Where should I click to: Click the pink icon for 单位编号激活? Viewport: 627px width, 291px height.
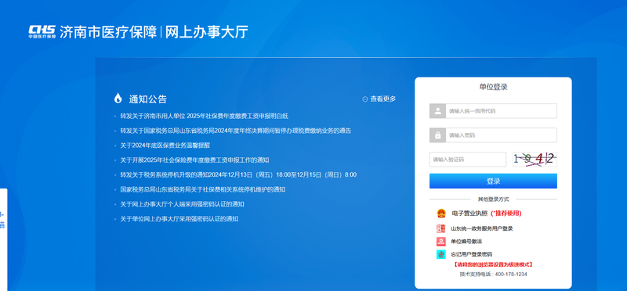[x=440, y=242]
